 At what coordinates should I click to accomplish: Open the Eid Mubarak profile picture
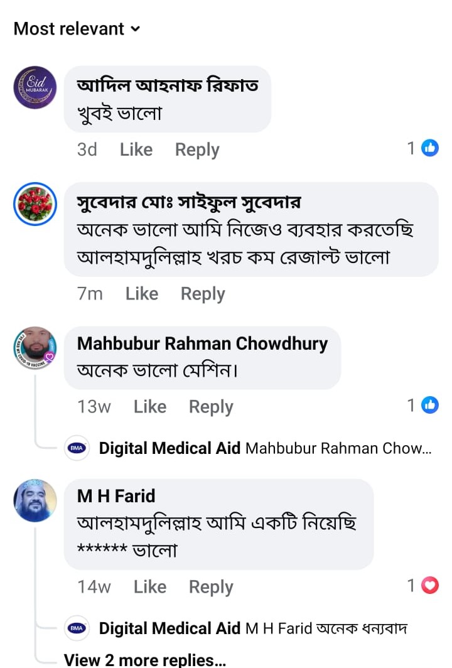pyautogui.click(x=35, y=87)
